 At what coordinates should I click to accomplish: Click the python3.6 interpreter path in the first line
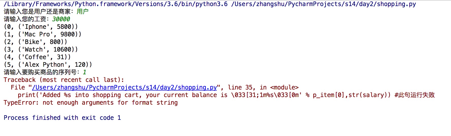[116, 4]
